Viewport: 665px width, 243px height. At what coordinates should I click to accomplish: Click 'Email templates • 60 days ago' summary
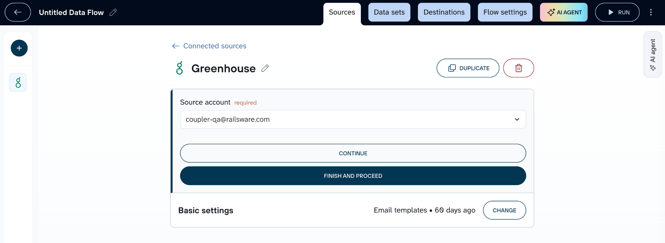coord(424,210)
